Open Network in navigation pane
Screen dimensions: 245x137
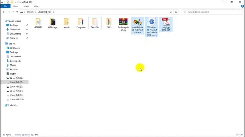coord(13,105)
